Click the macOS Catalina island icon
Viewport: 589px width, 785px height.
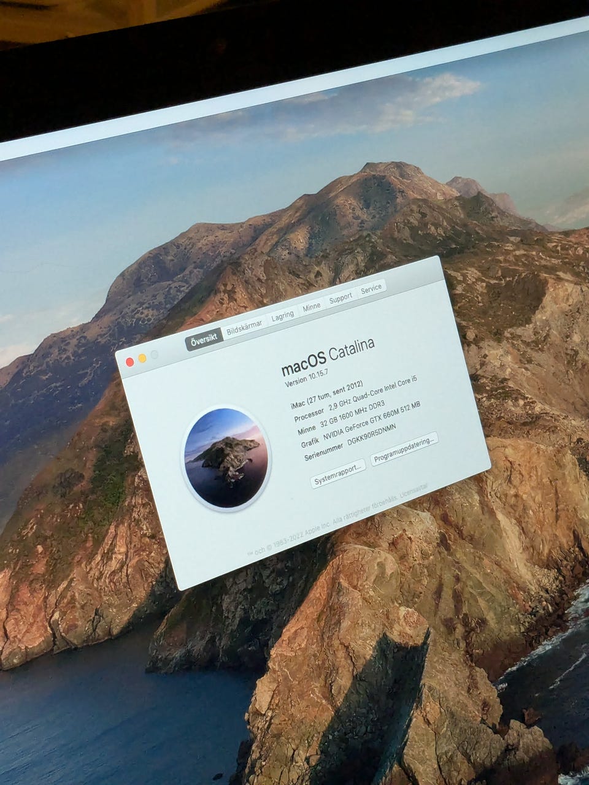(x=226, y=458)
